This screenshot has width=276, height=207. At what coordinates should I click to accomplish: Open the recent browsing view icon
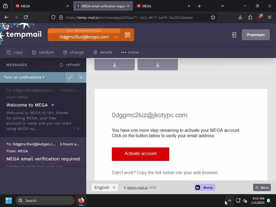[x=5, y=6]
